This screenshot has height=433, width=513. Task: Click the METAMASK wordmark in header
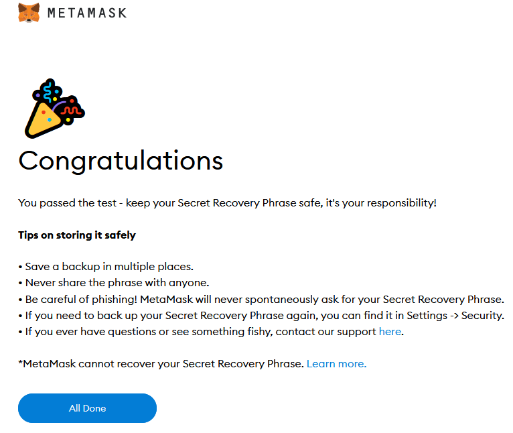pyautogui.click(x=87, y=13)
